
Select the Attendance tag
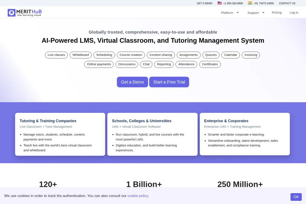coord(186,64)
